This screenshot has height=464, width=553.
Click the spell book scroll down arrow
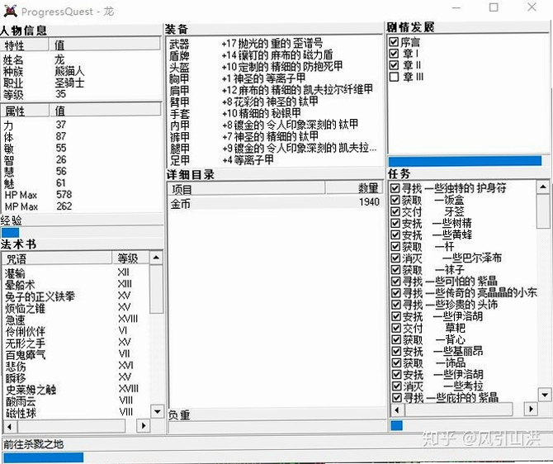pyautogui.click(x=157, y=411)
